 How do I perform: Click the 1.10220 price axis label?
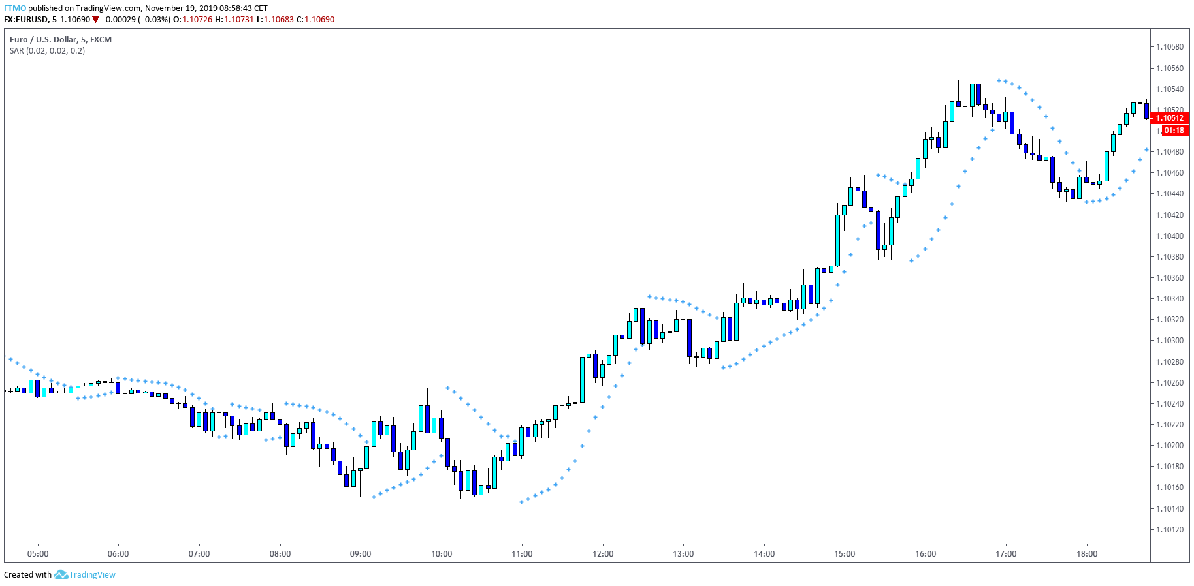click(1170, 424)
